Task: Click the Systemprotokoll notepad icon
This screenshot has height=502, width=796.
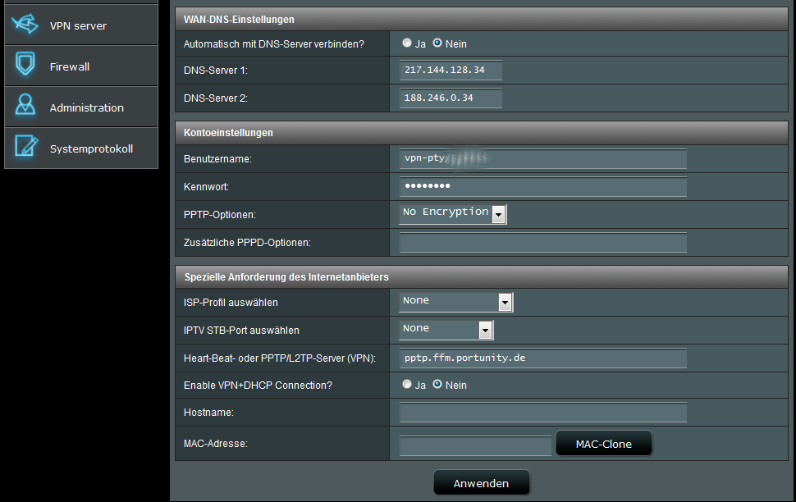Action: click(x=25, y=148)
